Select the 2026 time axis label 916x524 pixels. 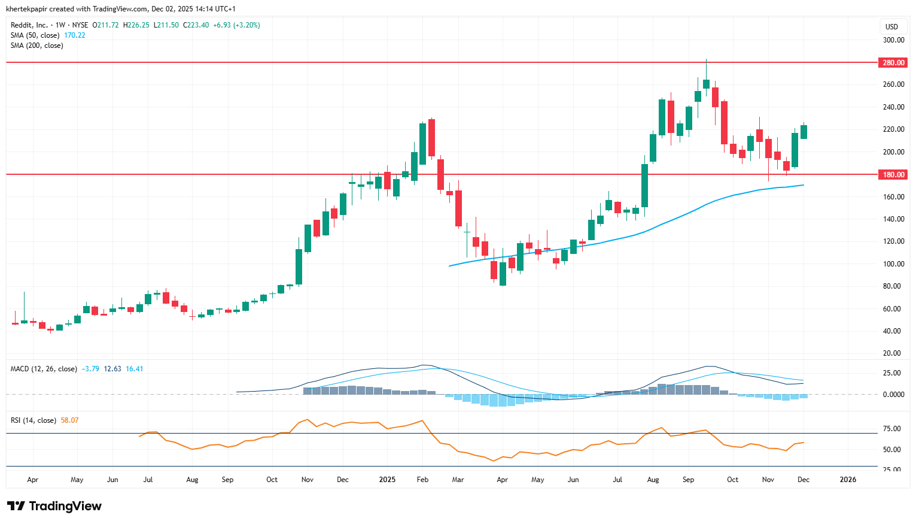click(x=848, y=480)
